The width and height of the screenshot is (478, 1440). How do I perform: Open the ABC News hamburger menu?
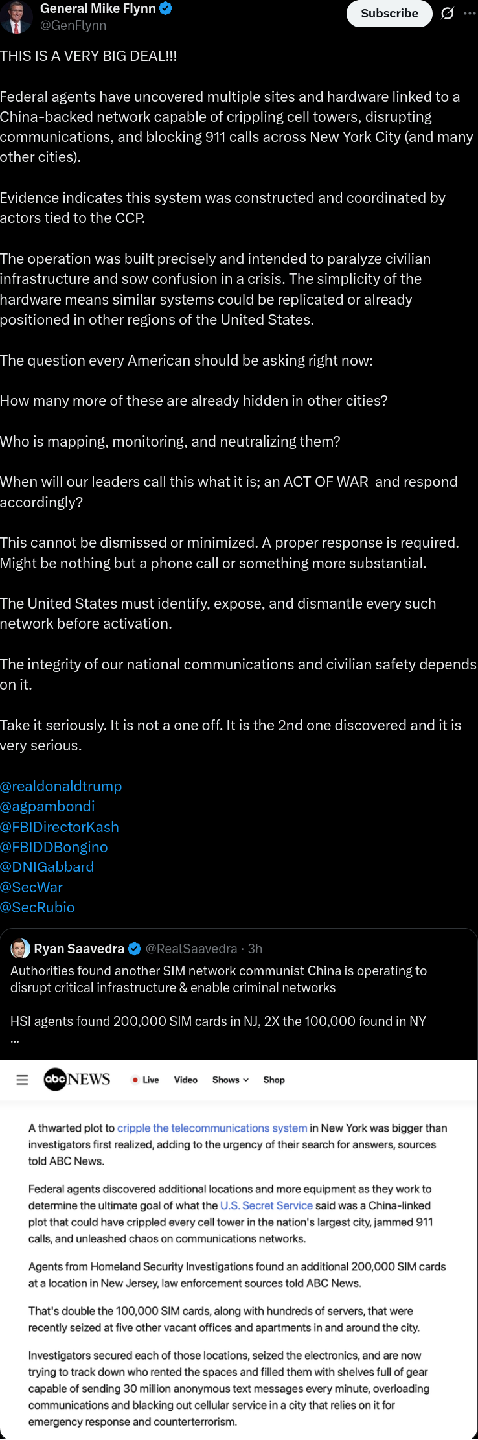click(x=22, y=1080)
